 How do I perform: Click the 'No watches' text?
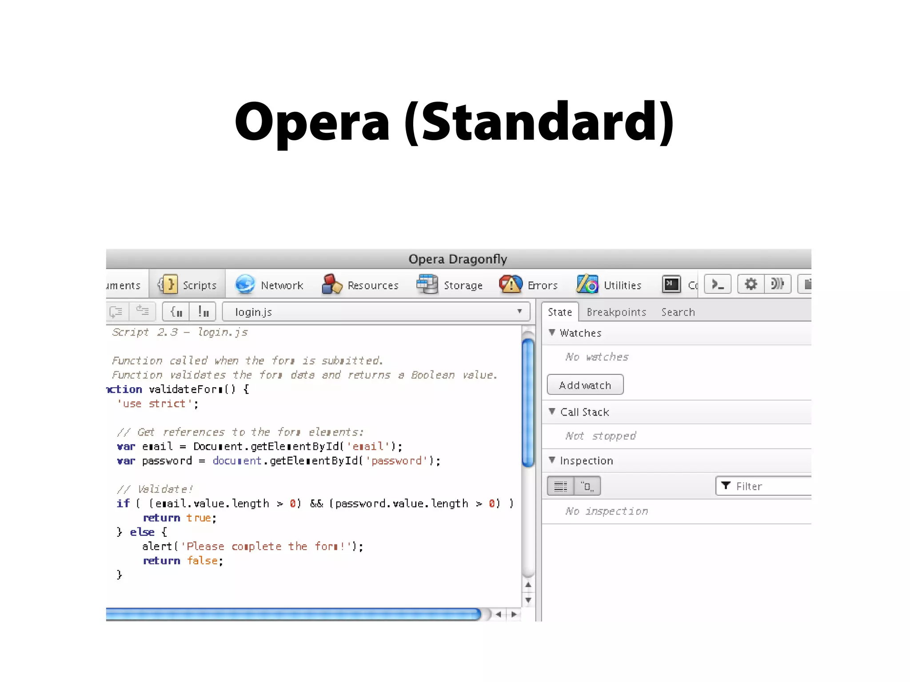597,357
